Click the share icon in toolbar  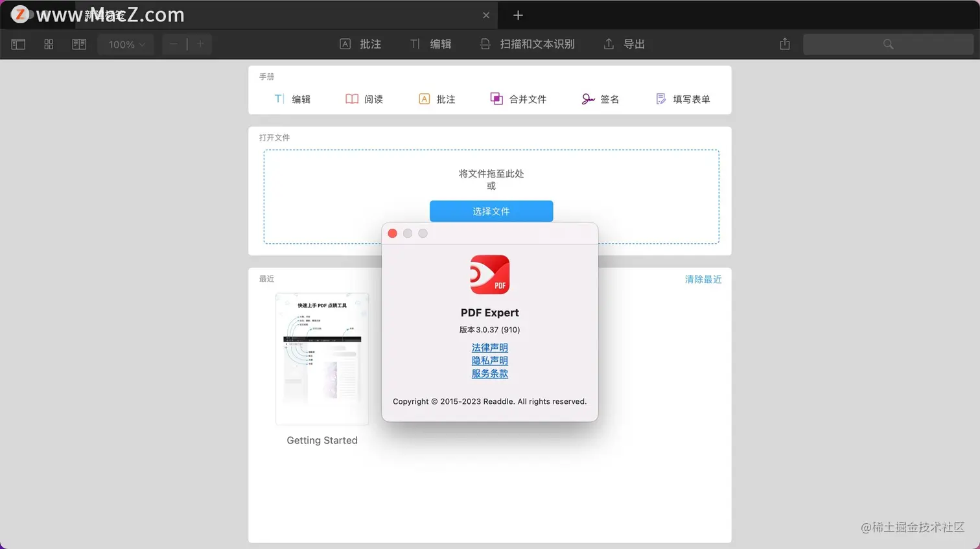pyautogui.click(x=785, y=44)
